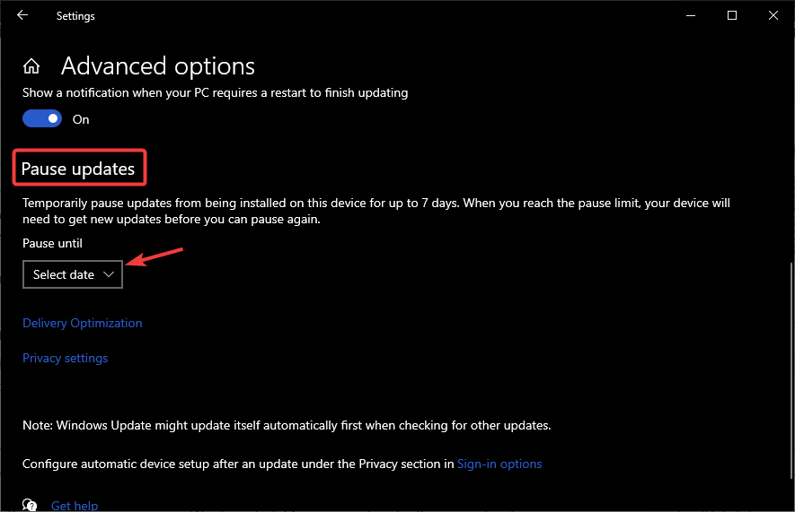The image size is (795, 512).
Task: Click the Get help link text
Action: pos(75,506)
